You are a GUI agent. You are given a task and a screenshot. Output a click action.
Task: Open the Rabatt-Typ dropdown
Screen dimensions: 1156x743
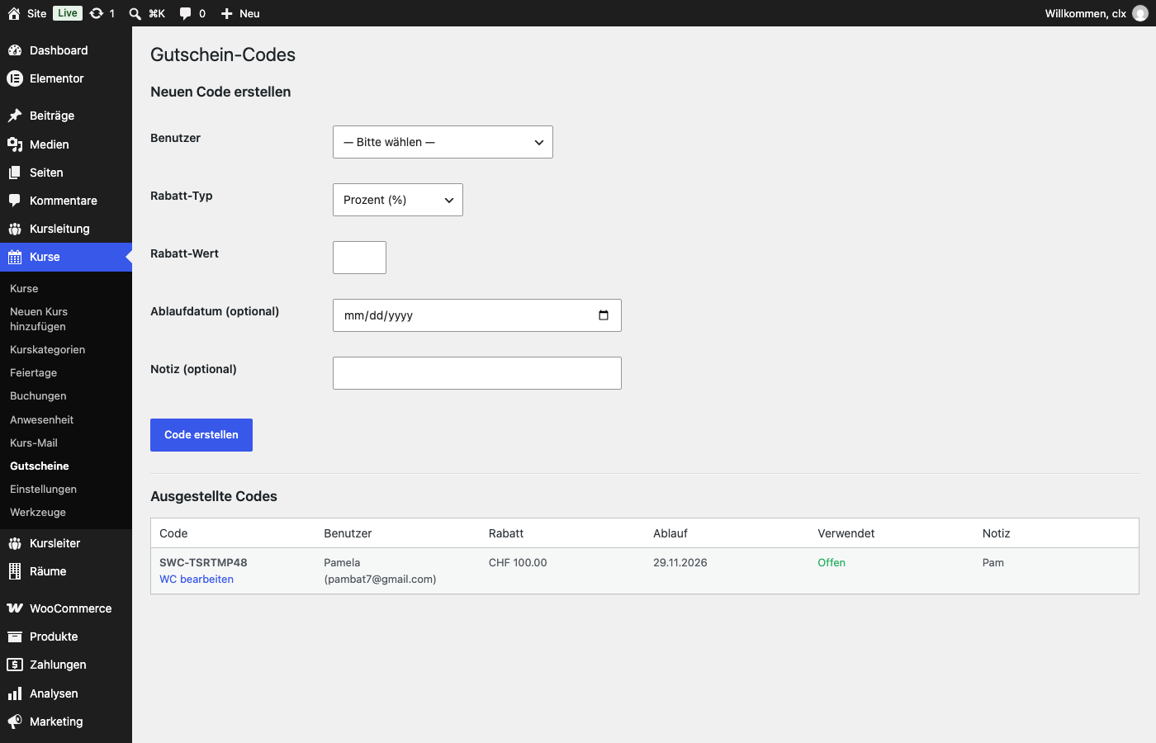398,200
